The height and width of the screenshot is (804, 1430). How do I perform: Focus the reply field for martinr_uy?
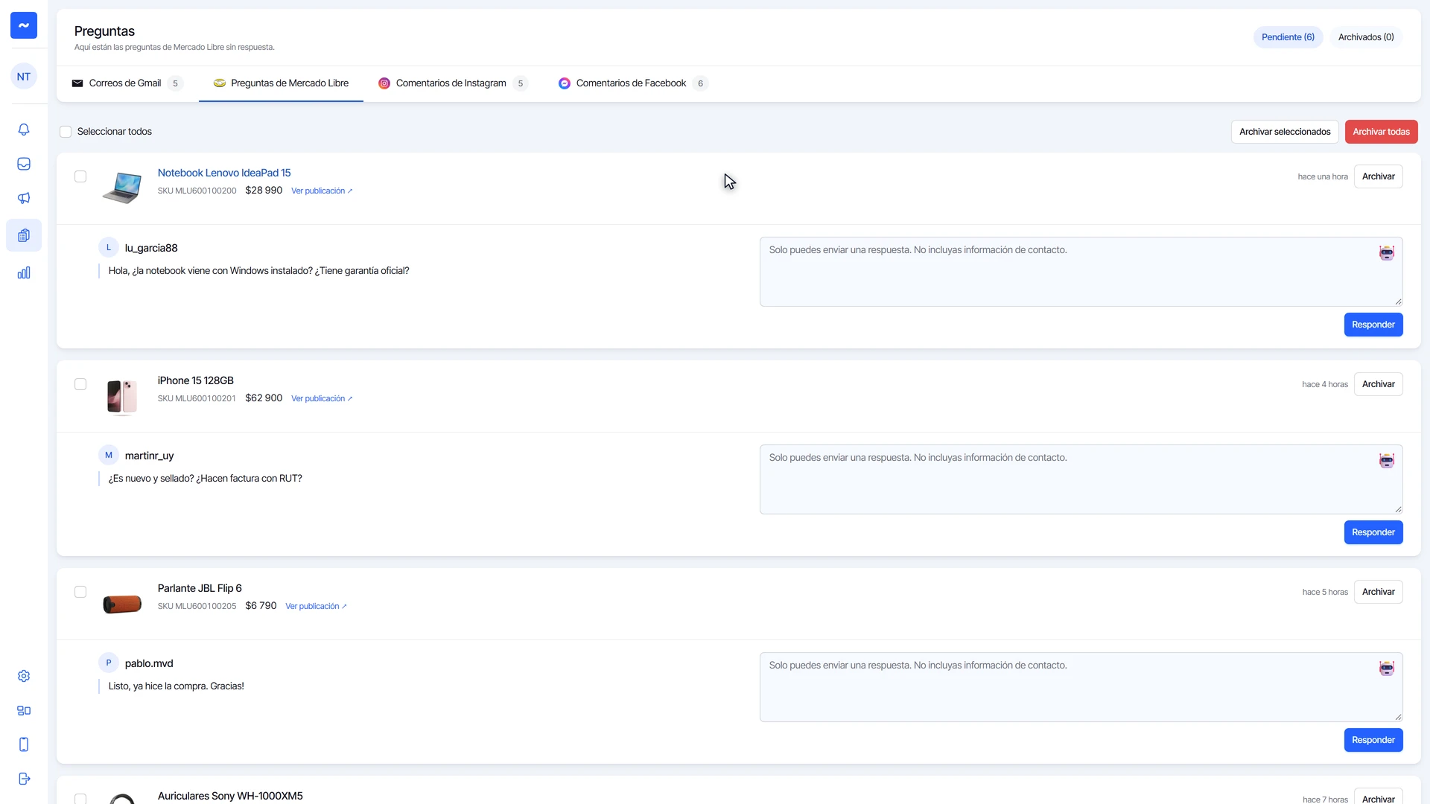coord(1081,479)
